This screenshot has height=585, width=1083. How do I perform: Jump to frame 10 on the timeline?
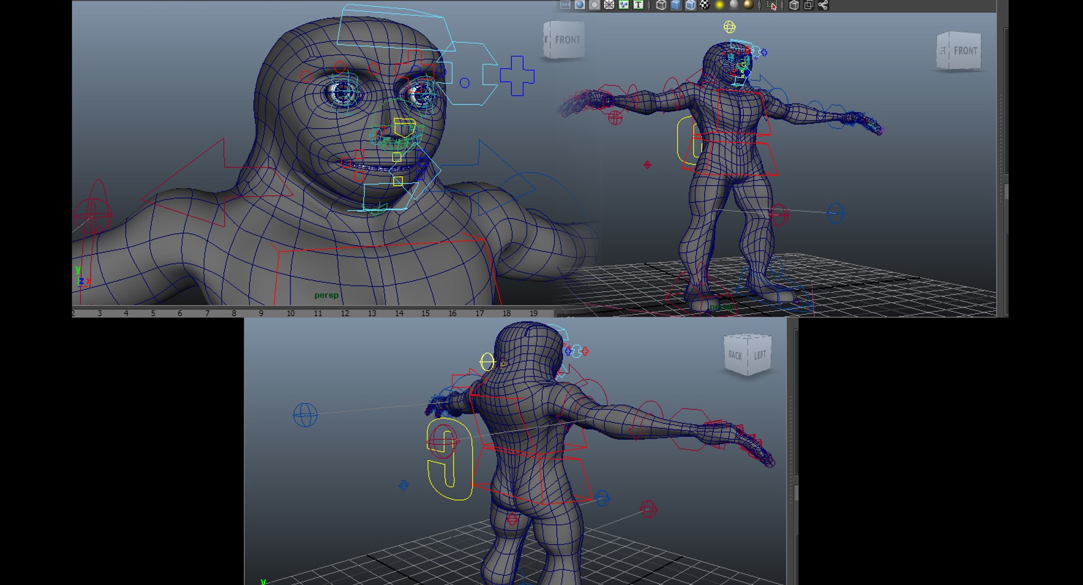290,313
